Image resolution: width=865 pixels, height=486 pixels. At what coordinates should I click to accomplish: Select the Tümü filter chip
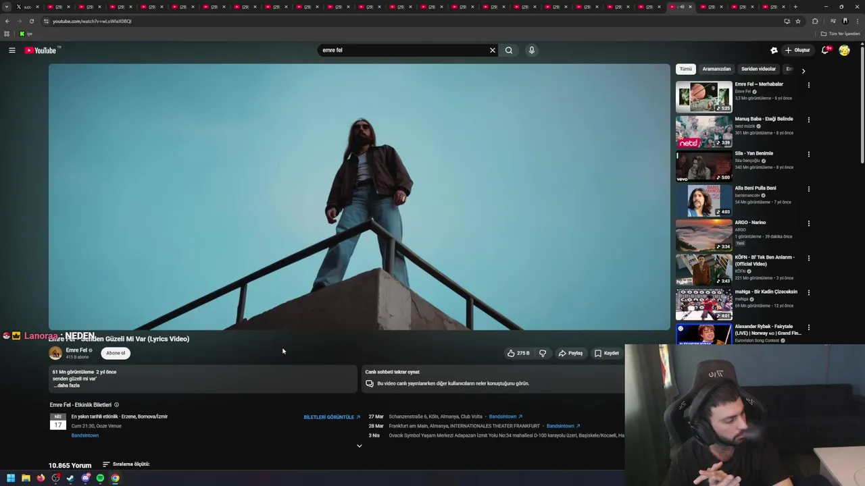point(685,69)
